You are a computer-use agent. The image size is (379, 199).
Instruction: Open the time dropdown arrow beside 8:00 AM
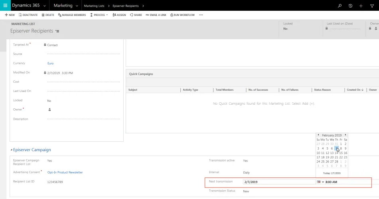tap(323, 182)
